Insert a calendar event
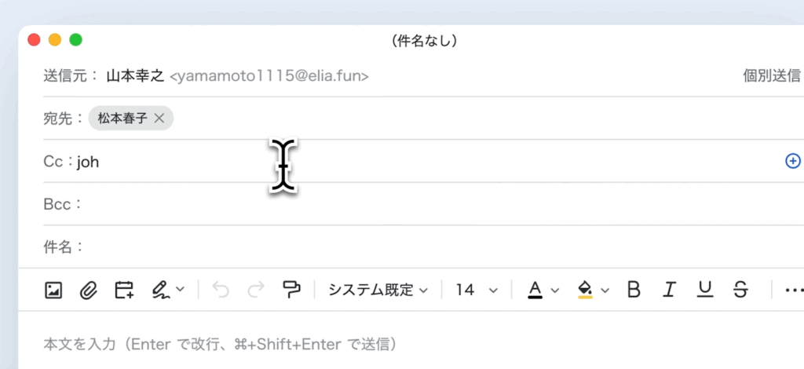The image size is (804, 369). (x=124, y=290)
